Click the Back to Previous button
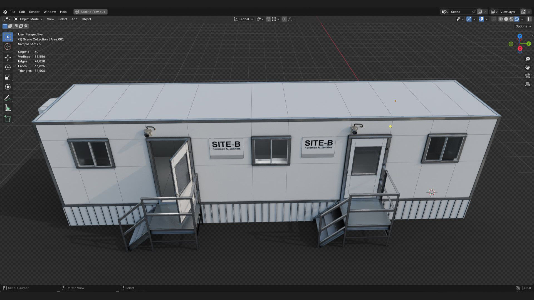This screenshot has height=300, width=534. (x=90, y=12)
